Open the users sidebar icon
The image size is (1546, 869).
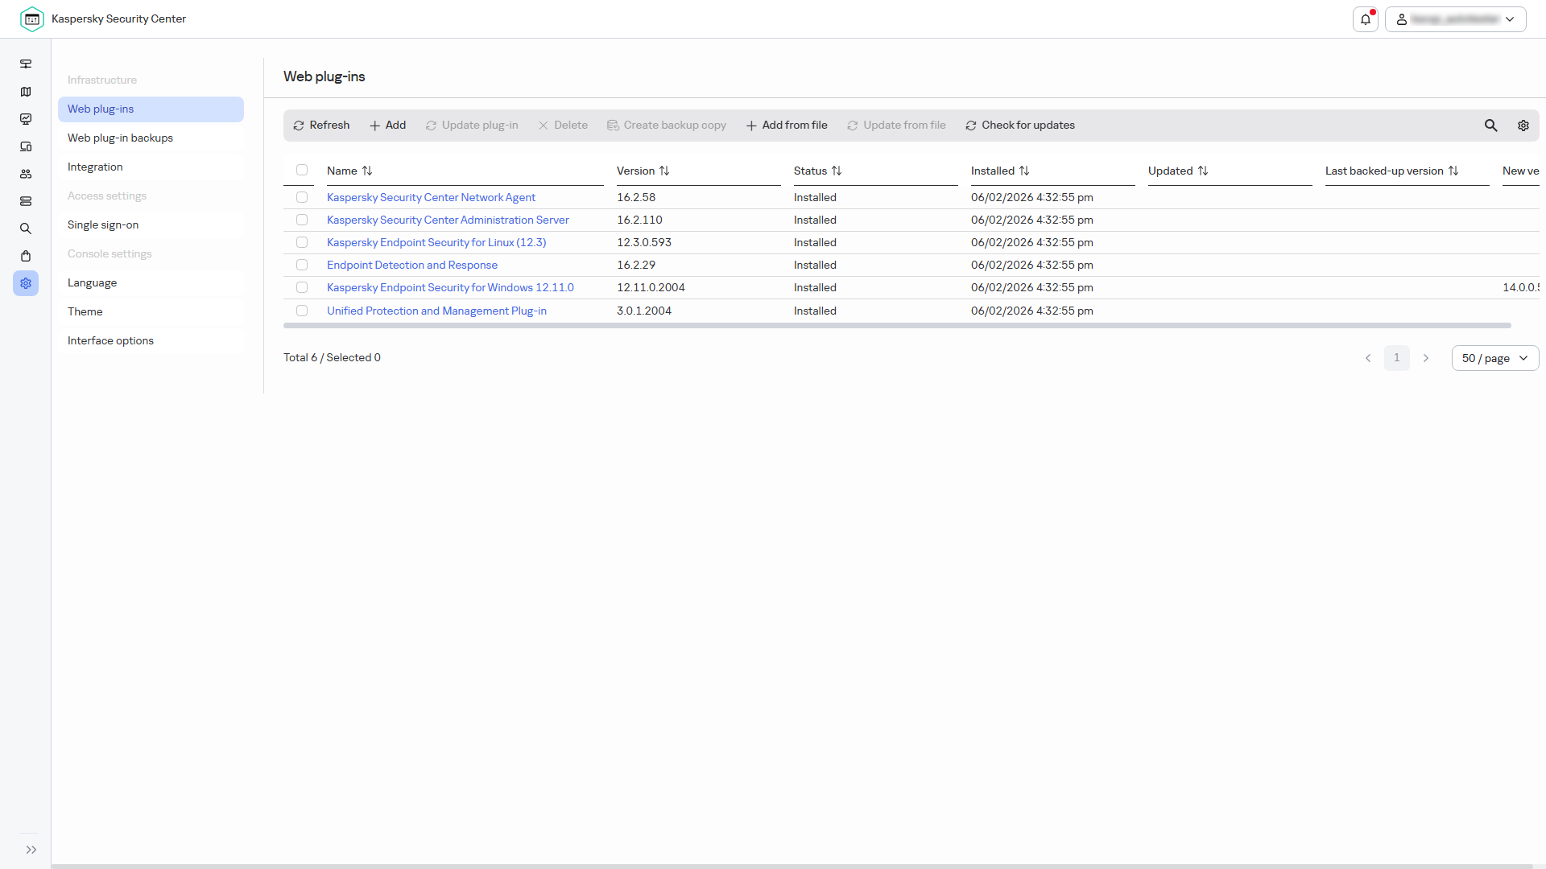(x=26, y=174)
